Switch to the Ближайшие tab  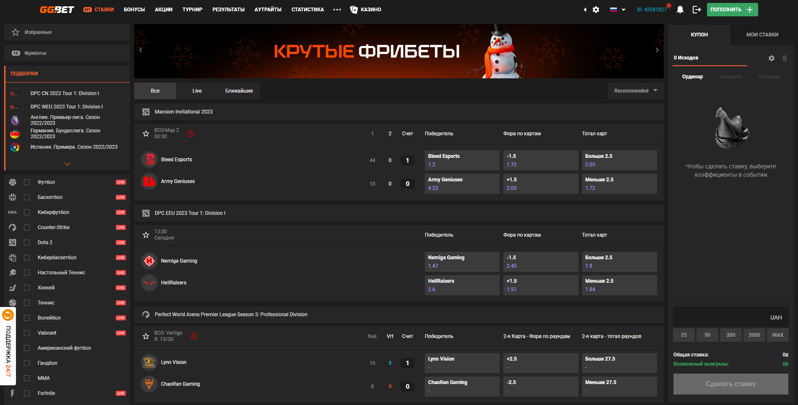click(239, 91)
